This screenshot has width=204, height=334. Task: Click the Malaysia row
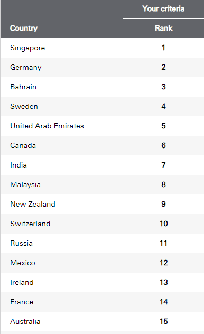tap(102, 184)
